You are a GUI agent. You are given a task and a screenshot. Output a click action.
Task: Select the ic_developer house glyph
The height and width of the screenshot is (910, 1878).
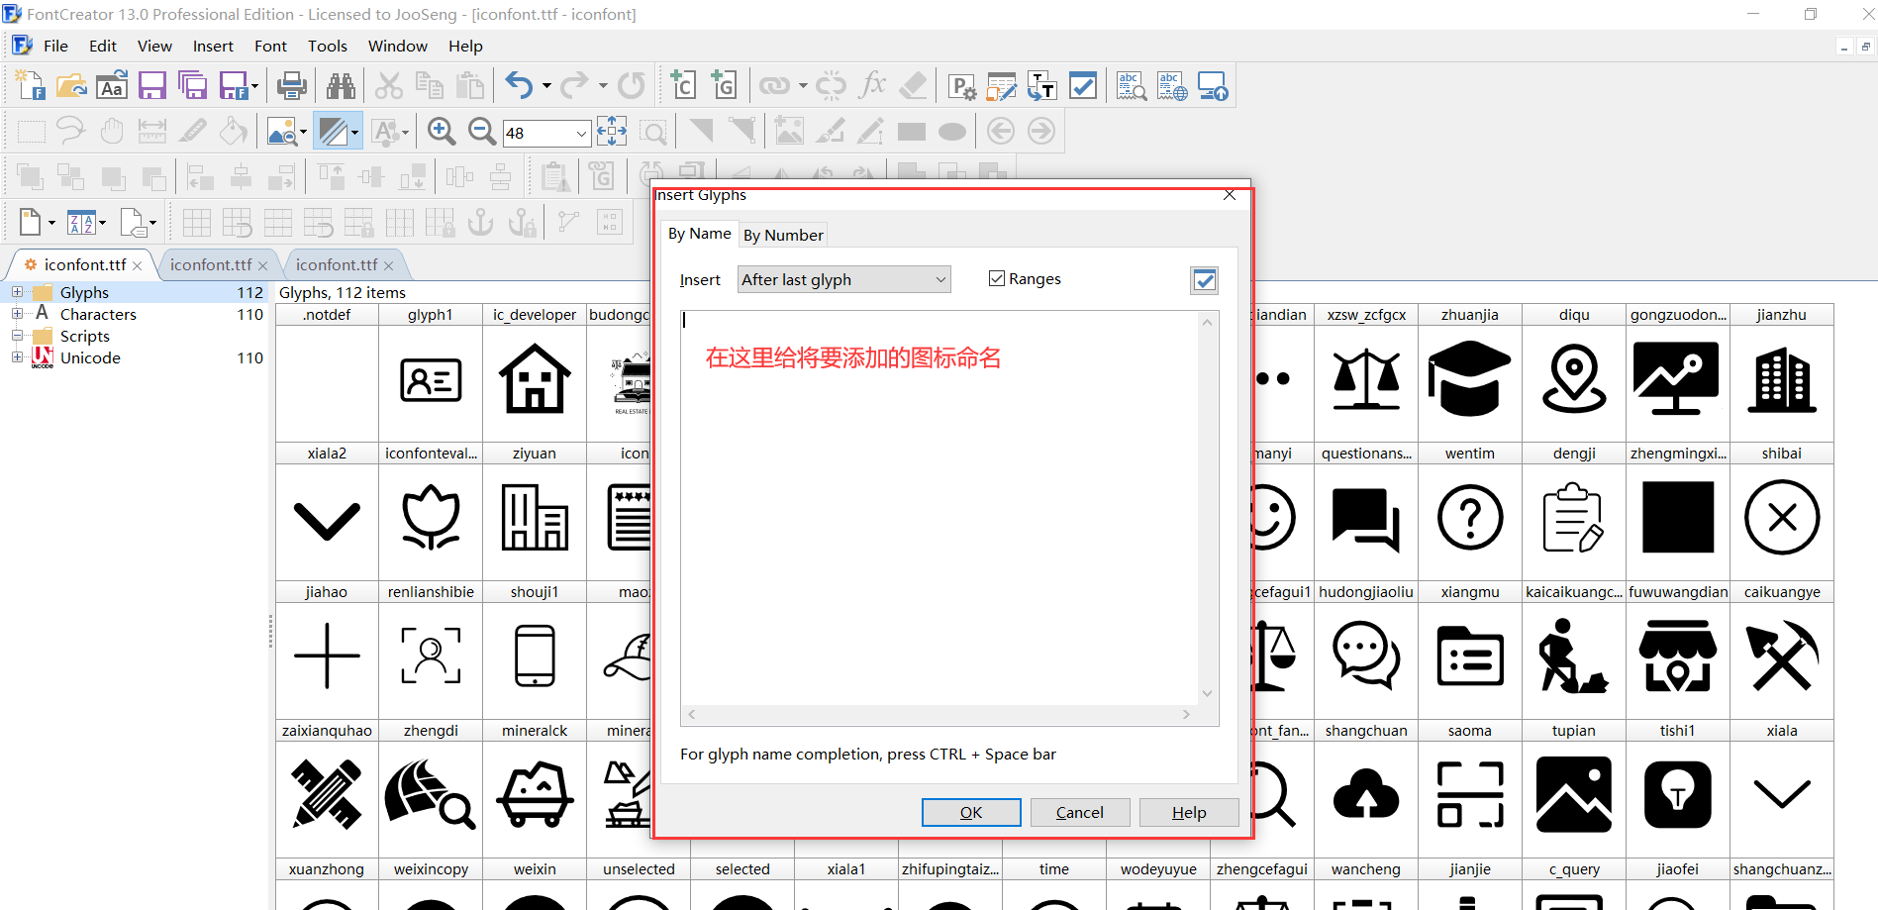coord(535,377)
